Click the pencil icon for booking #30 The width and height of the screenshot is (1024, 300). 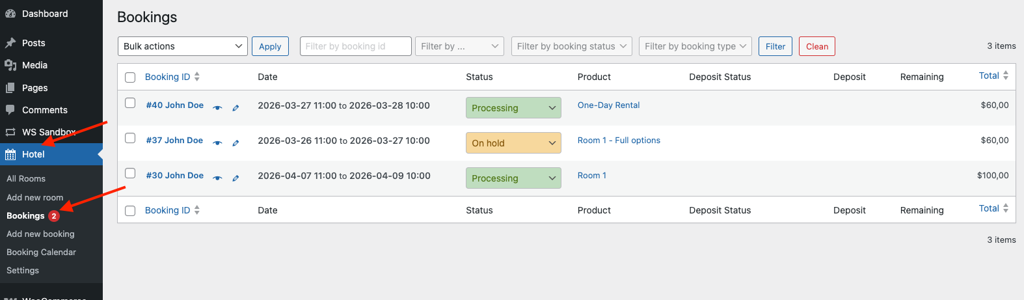(x=236, y=178)
